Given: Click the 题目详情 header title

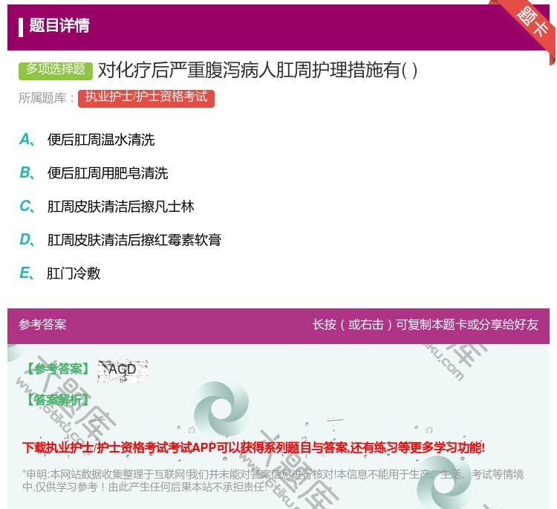Looking at the screenshot, I should pos(59,25).
